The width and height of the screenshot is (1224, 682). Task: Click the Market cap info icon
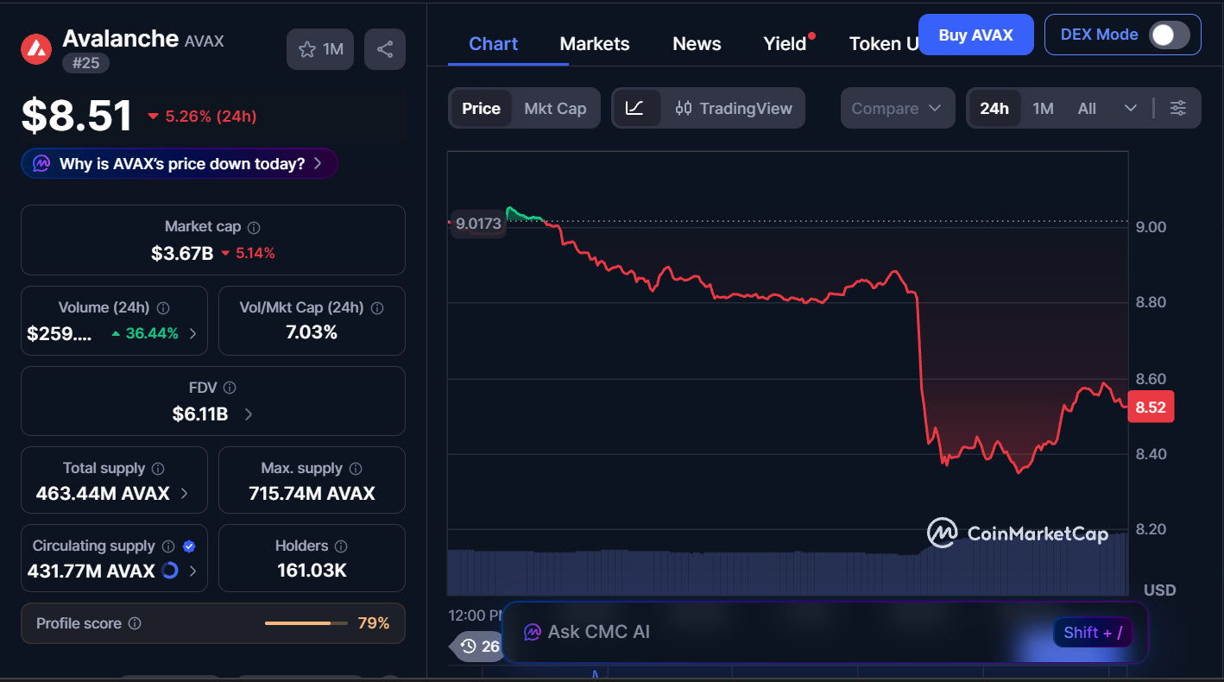(252, 226)
